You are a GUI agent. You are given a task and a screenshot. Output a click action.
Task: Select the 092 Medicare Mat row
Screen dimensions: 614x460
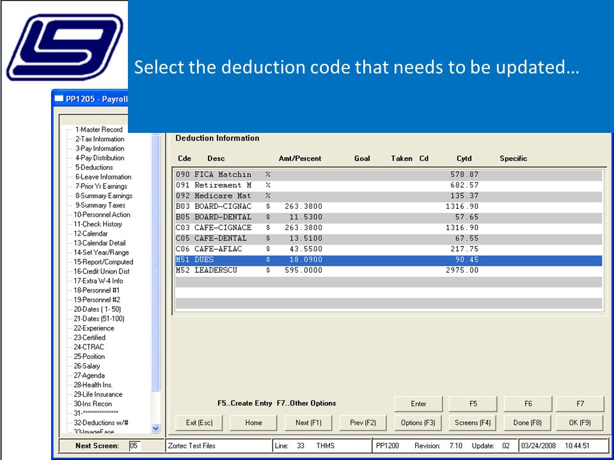tap(388, 195)
